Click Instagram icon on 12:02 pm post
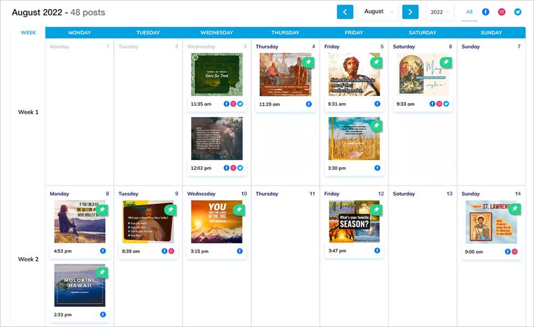 click(233, 168)
